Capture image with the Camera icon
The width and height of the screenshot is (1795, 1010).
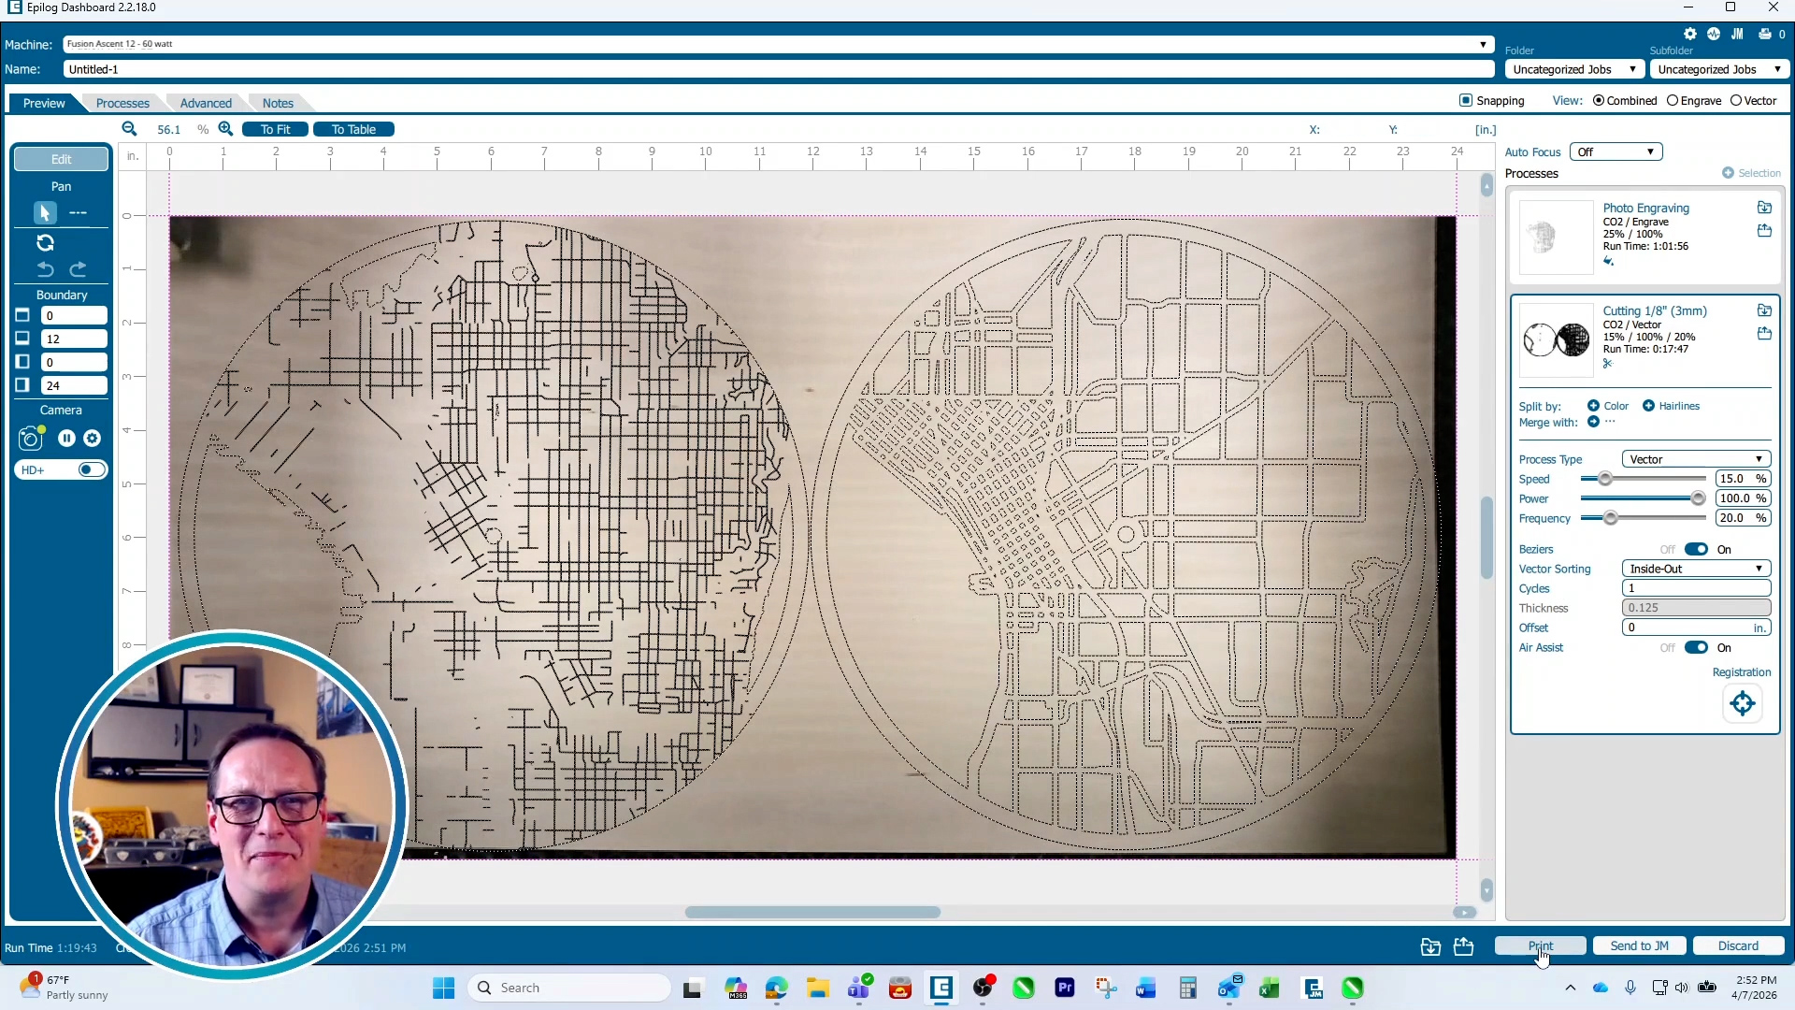pyautogui.click(x=30, y=437)
